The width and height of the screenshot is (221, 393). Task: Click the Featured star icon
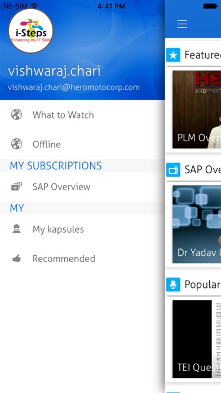coord(173,55)
